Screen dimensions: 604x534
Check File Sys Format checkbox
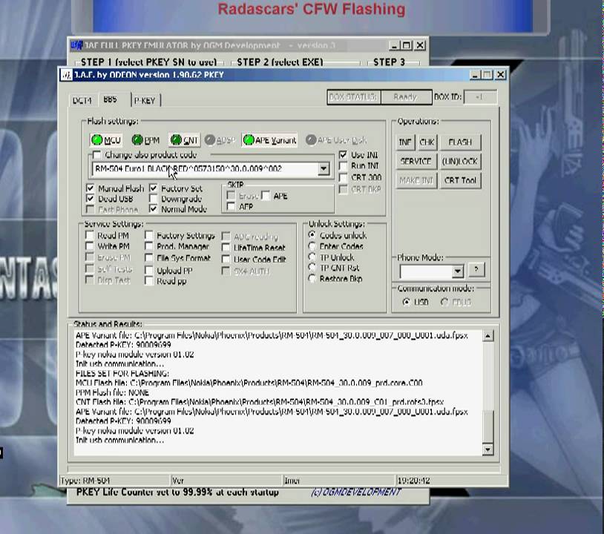pos(149,257)
